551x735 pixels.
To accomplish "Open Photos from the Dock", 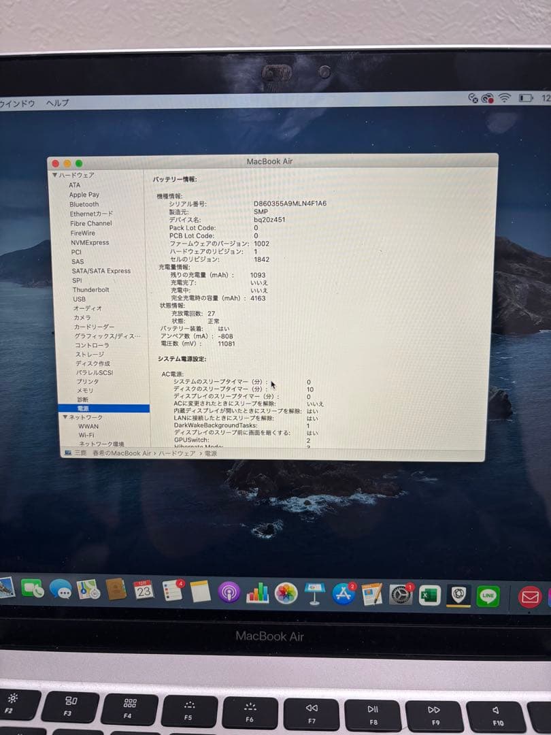I will (x=286, y=592).
